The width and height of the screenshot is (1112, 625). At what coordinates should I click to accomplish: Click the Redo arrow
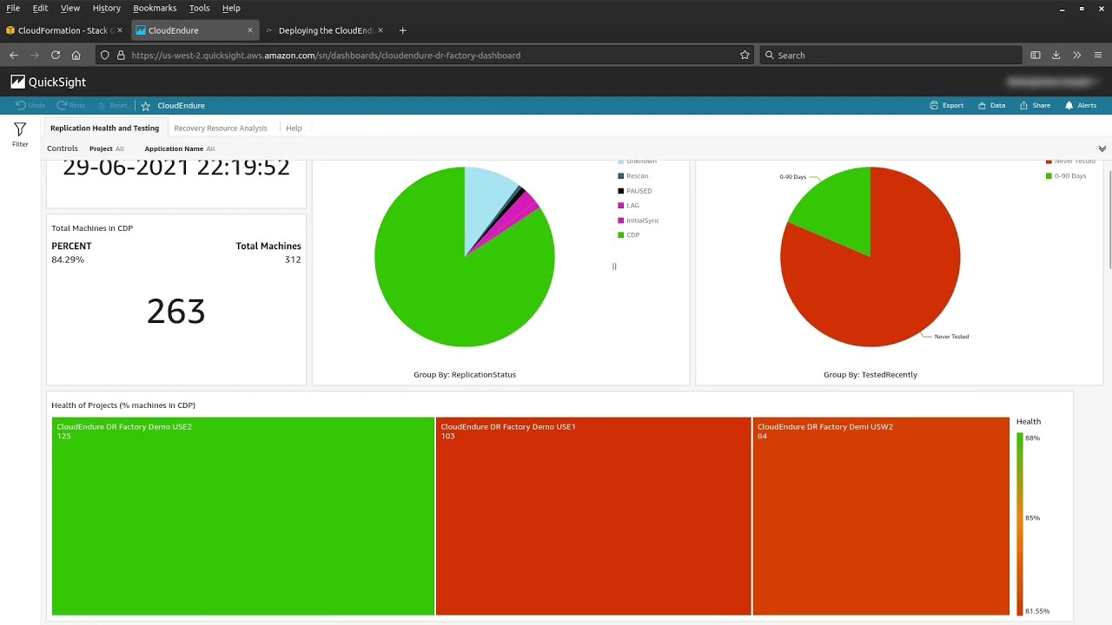click(x=62, y=105)
